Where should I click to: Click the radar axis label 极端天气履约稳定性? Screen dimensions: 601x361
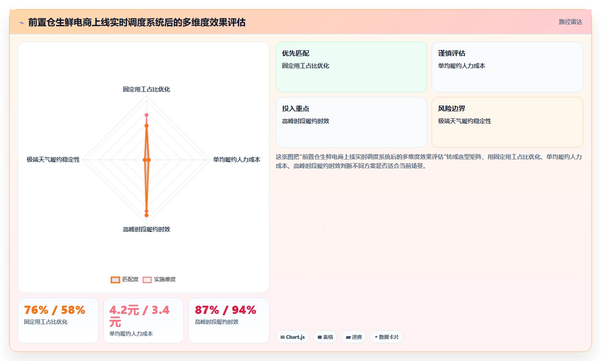(53, 159)
